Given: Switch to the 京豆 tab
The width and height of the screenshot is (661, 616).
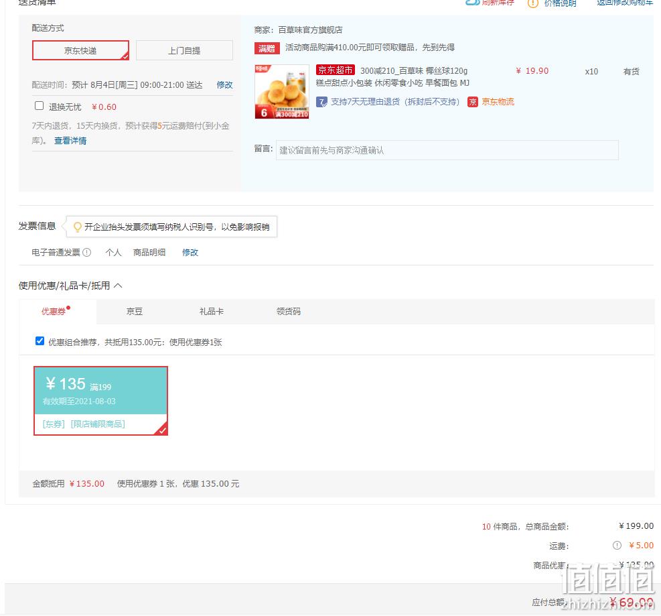Looking at the screenshot, I should pos(135,312).
